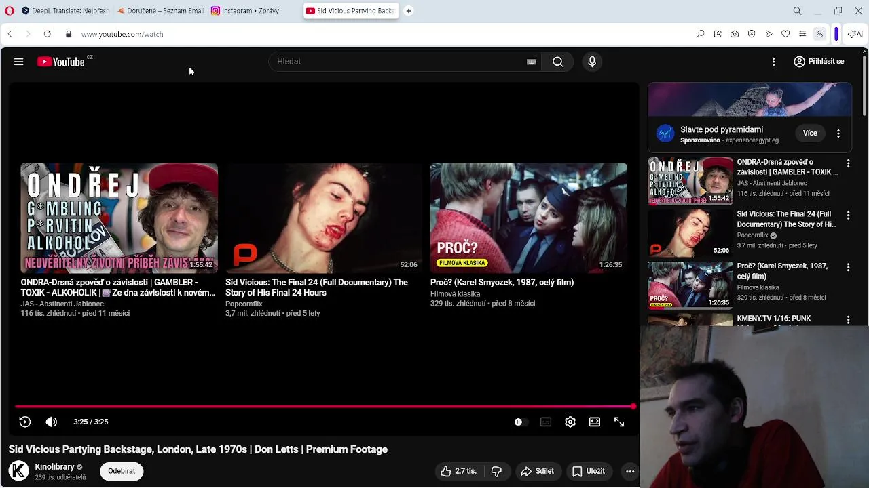Open a new browser tab with plus
869x488 pixels.
[x=408, y=11]
